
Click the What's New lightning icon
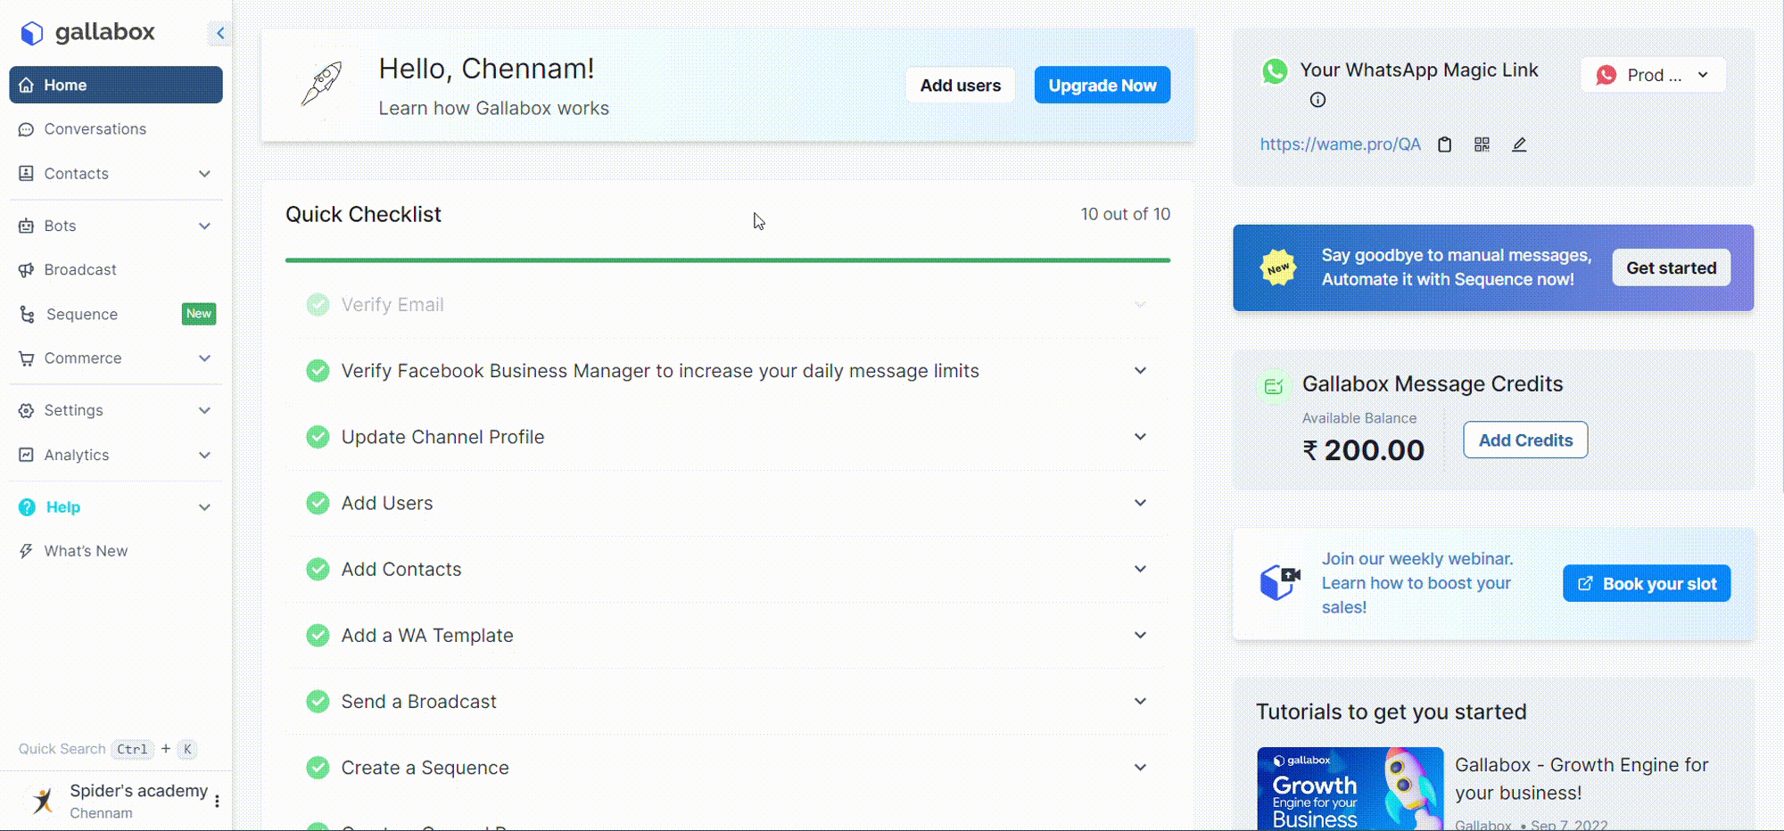[x=27, y=551]
